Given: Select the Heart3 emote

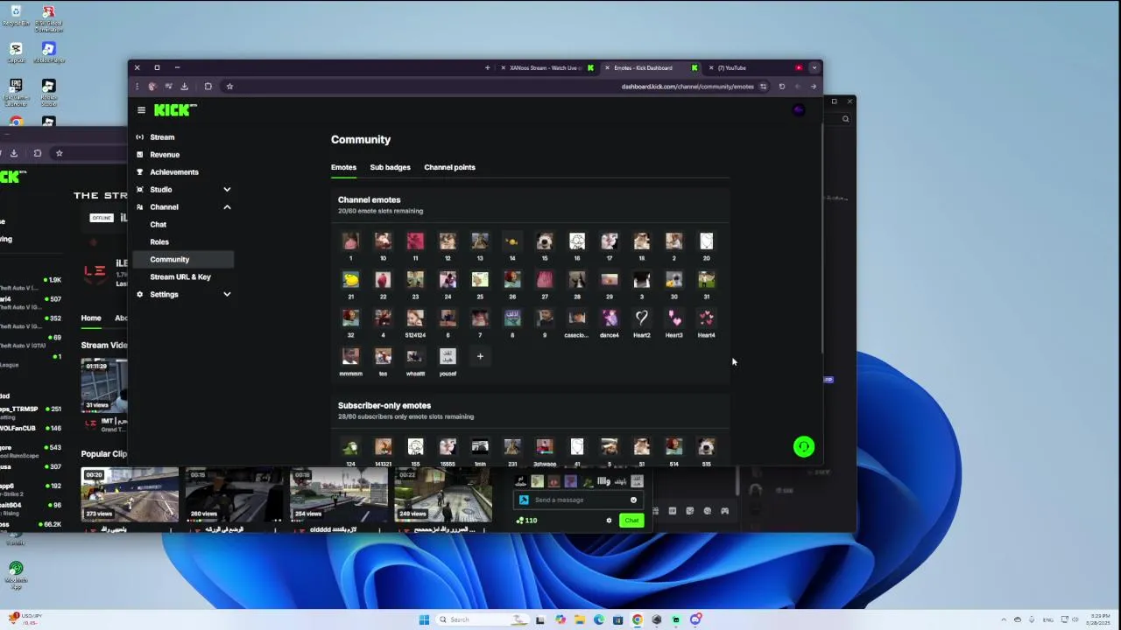Looking at the screenshot, I should coord(674,318).
